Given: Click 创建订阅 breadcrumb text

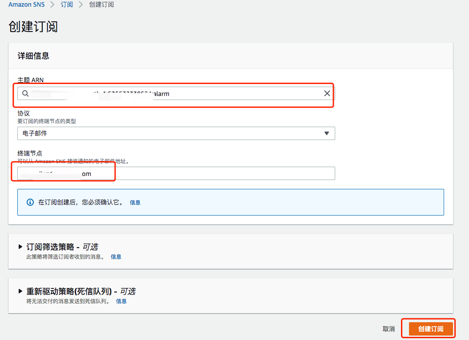Looking at the screenshot, I should point(101,4).
